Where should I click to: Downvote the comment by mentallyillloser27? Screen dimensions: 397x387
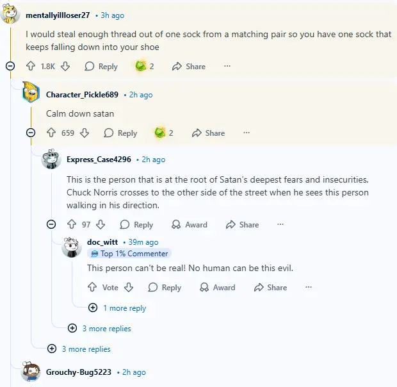65,66
